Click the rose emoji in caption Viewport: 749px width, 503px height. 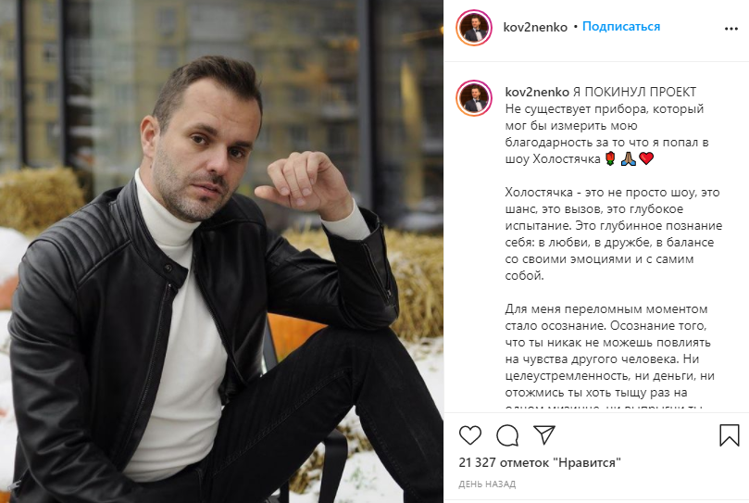610,158
